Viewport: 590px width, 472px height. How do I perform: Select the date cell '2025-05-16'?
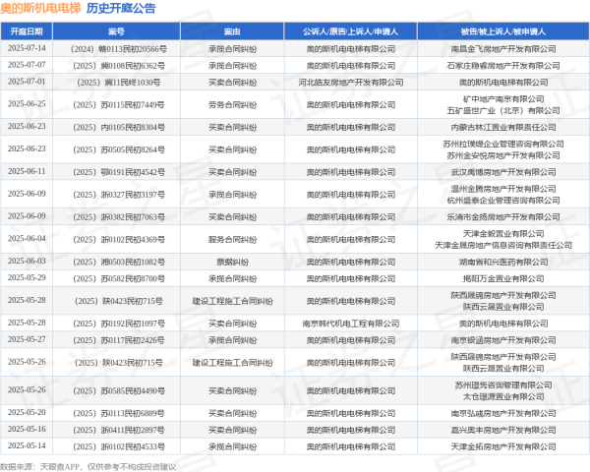tap(27, 429)
